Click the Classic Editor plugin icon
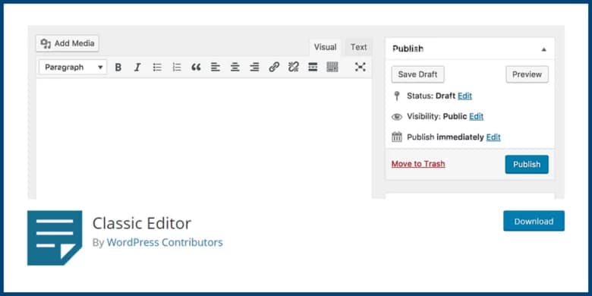592x296 pixels. (55, 238)
